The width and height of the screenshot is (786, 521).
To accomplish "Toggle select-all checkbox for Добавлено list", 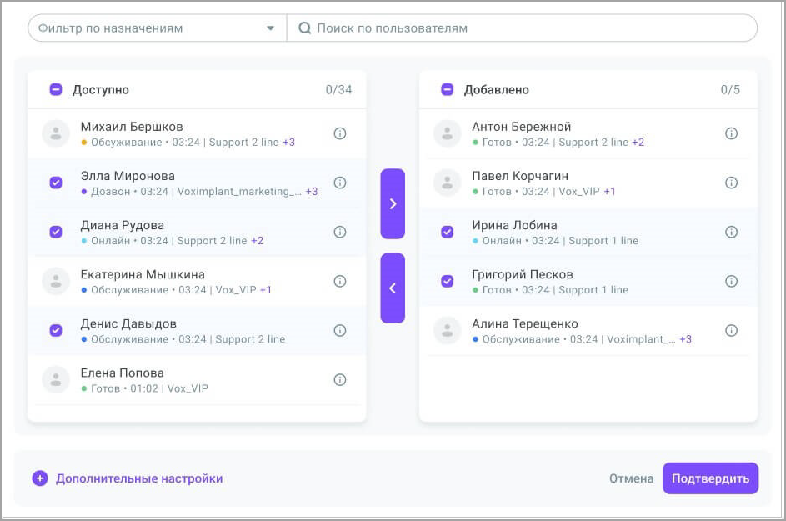I will [448, 89].
